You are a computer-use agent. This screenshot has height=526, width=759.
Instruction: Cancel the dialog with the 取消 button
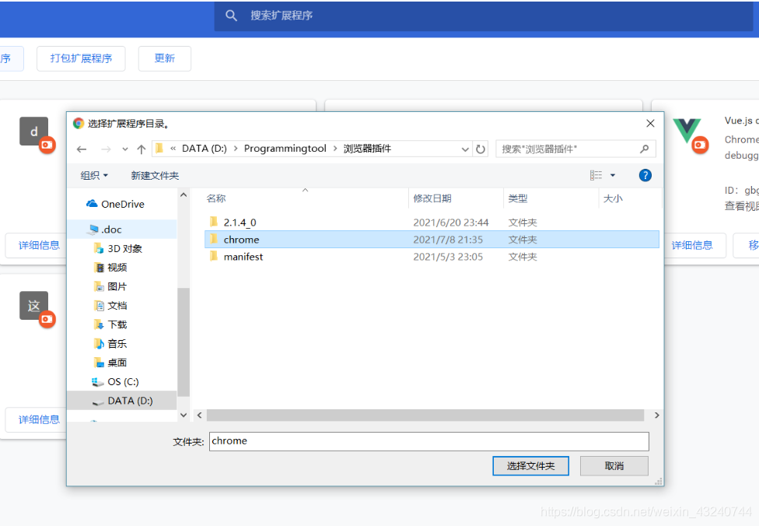[x=614, y=465]
